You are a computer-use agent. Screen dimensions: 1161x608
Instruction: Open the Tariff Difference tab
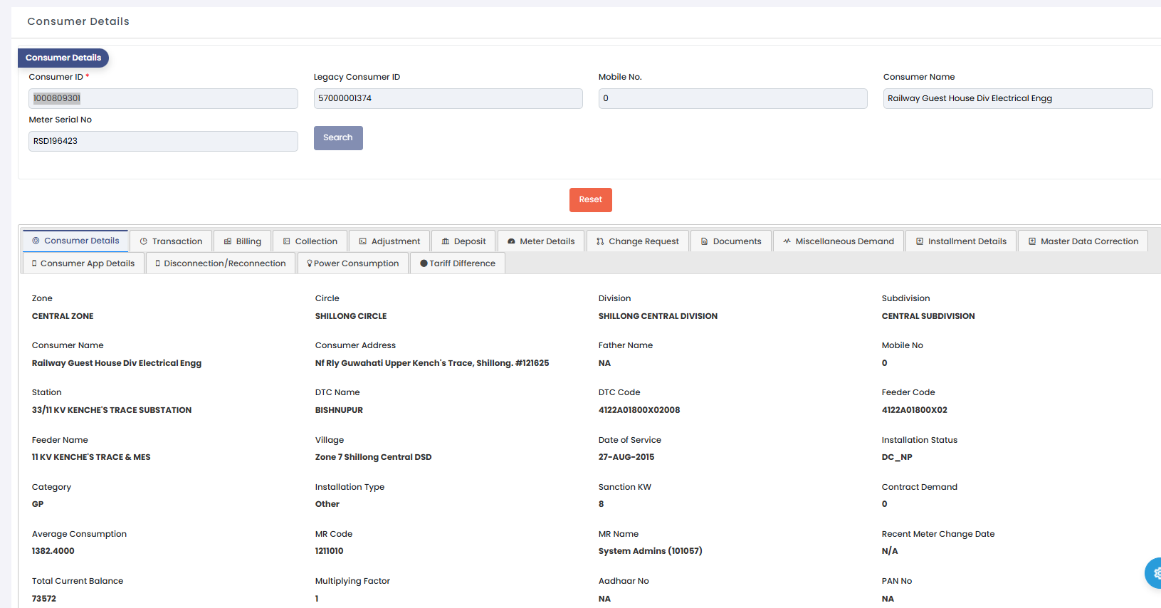click(458, 263)
